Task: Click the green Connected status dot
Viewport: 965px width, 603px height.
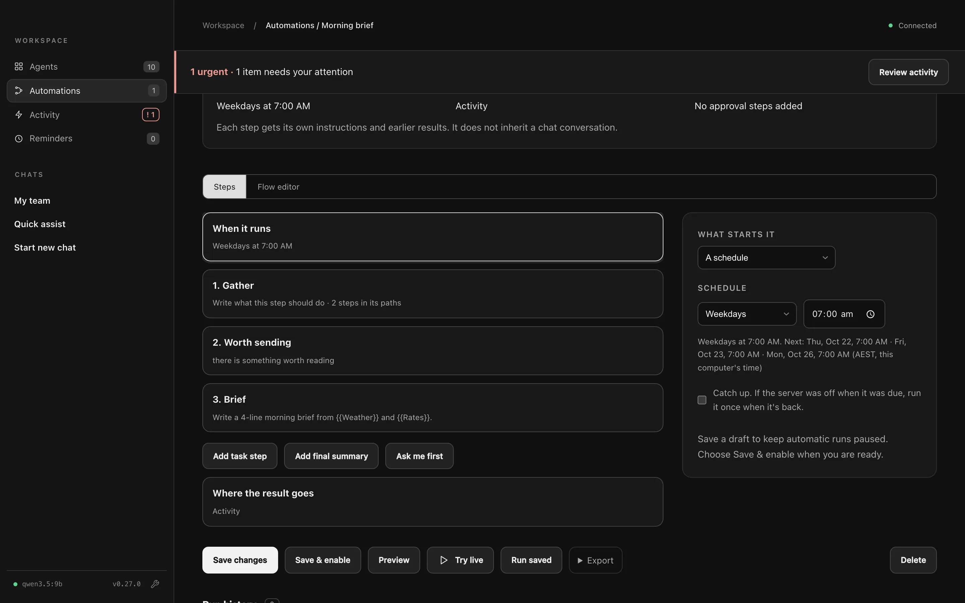Action: tap(890, 25)
